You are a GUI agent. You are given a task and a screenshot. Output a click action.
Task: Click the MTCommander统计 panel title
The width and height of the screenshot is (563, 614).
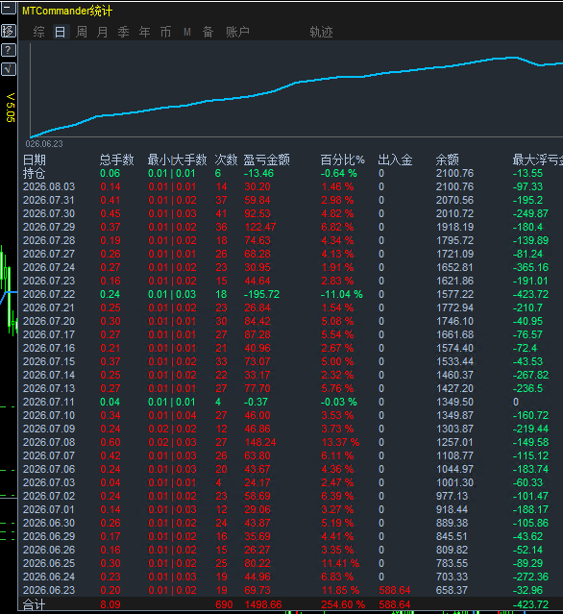coord(67,11)
